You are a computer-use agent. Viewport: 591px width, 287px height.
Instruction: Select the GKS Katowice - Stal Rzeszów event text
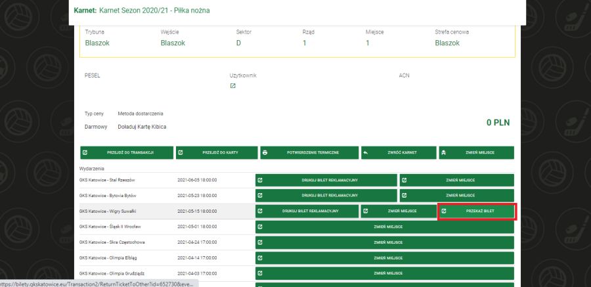107,180
